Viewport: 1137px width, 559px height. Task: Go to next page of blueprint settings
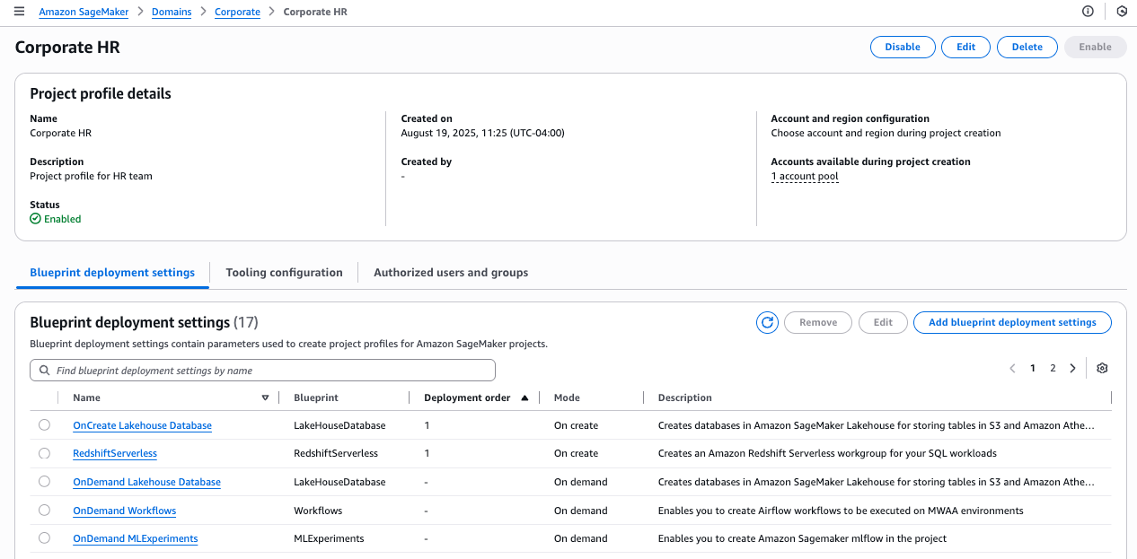pyautogui.click(x=1072, y=368)
